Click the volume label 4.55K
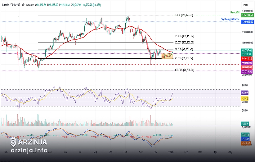Image resolution: width=255 pixels, height=162 pixels. tap(244, 124)
